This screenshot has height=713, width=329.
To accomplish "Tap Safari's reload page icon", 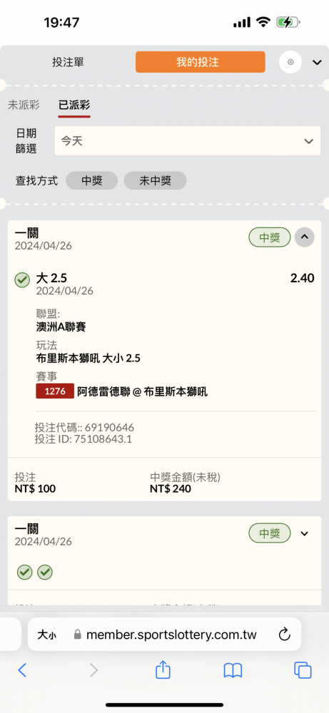I will click(285, 635).
